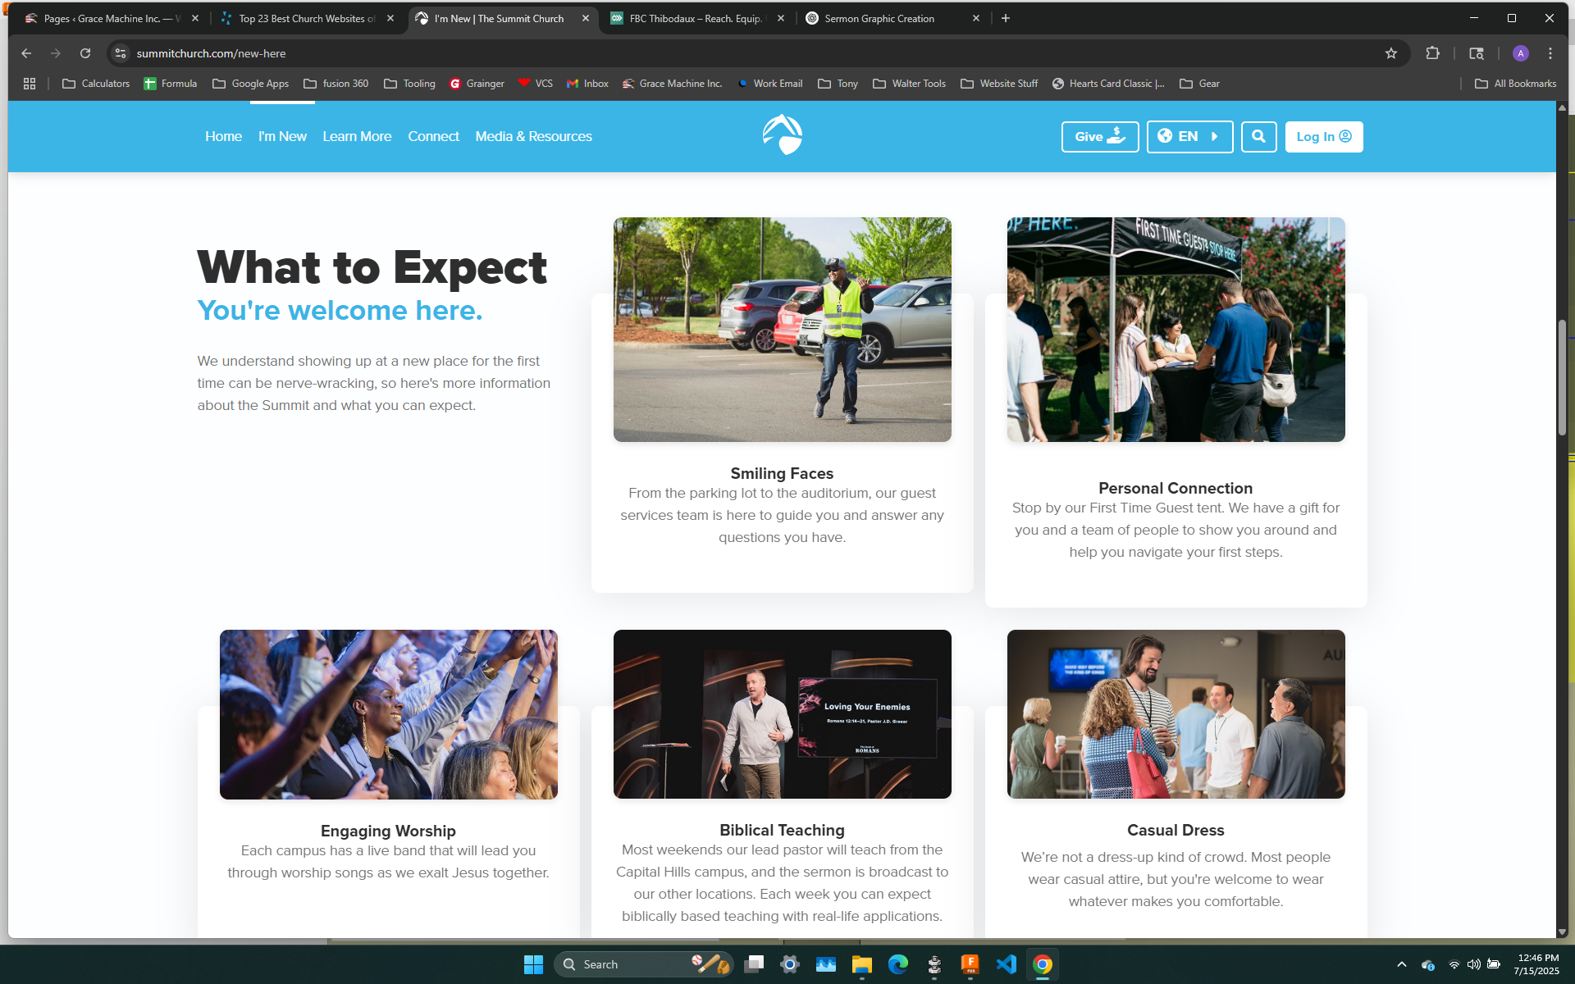Open Visual Studio Code from the taskbar
Image resolution: width=1575 pixels, height=984 pixels.
[x=1006, y=964]
